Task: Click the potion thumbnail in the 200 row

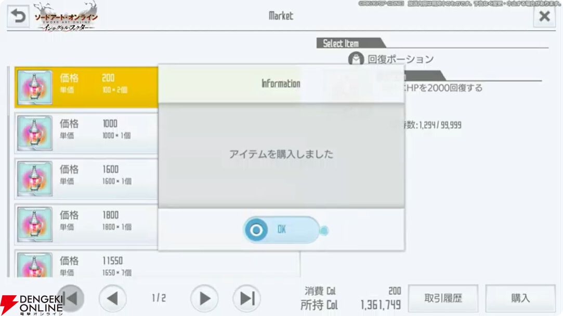Action: [35, 88]
